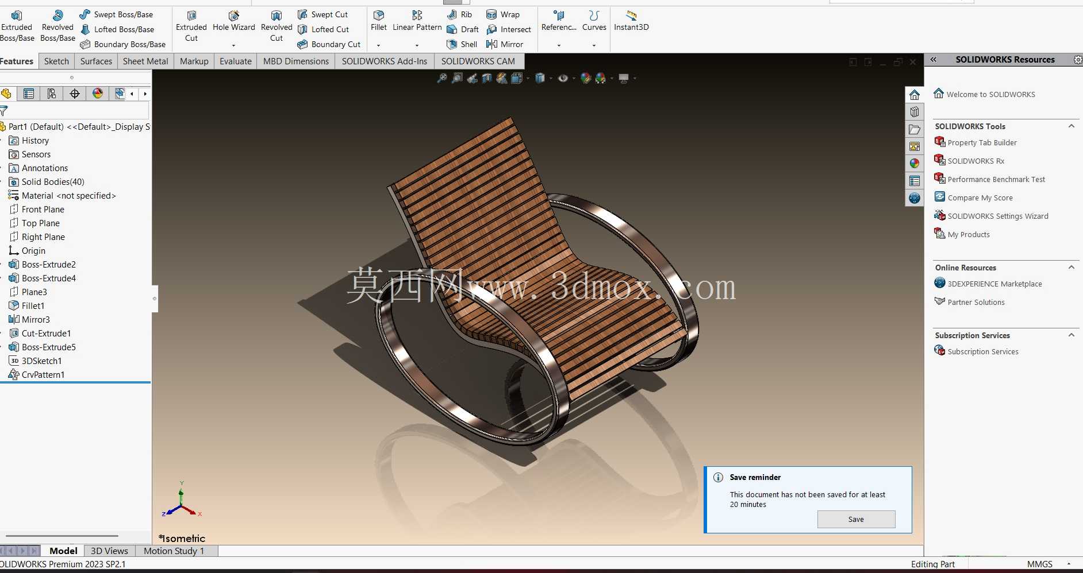1083x573 pixels.
Task: Collapse the SOLIDWORKS Tools section
Action: [x=1072, y=126]
